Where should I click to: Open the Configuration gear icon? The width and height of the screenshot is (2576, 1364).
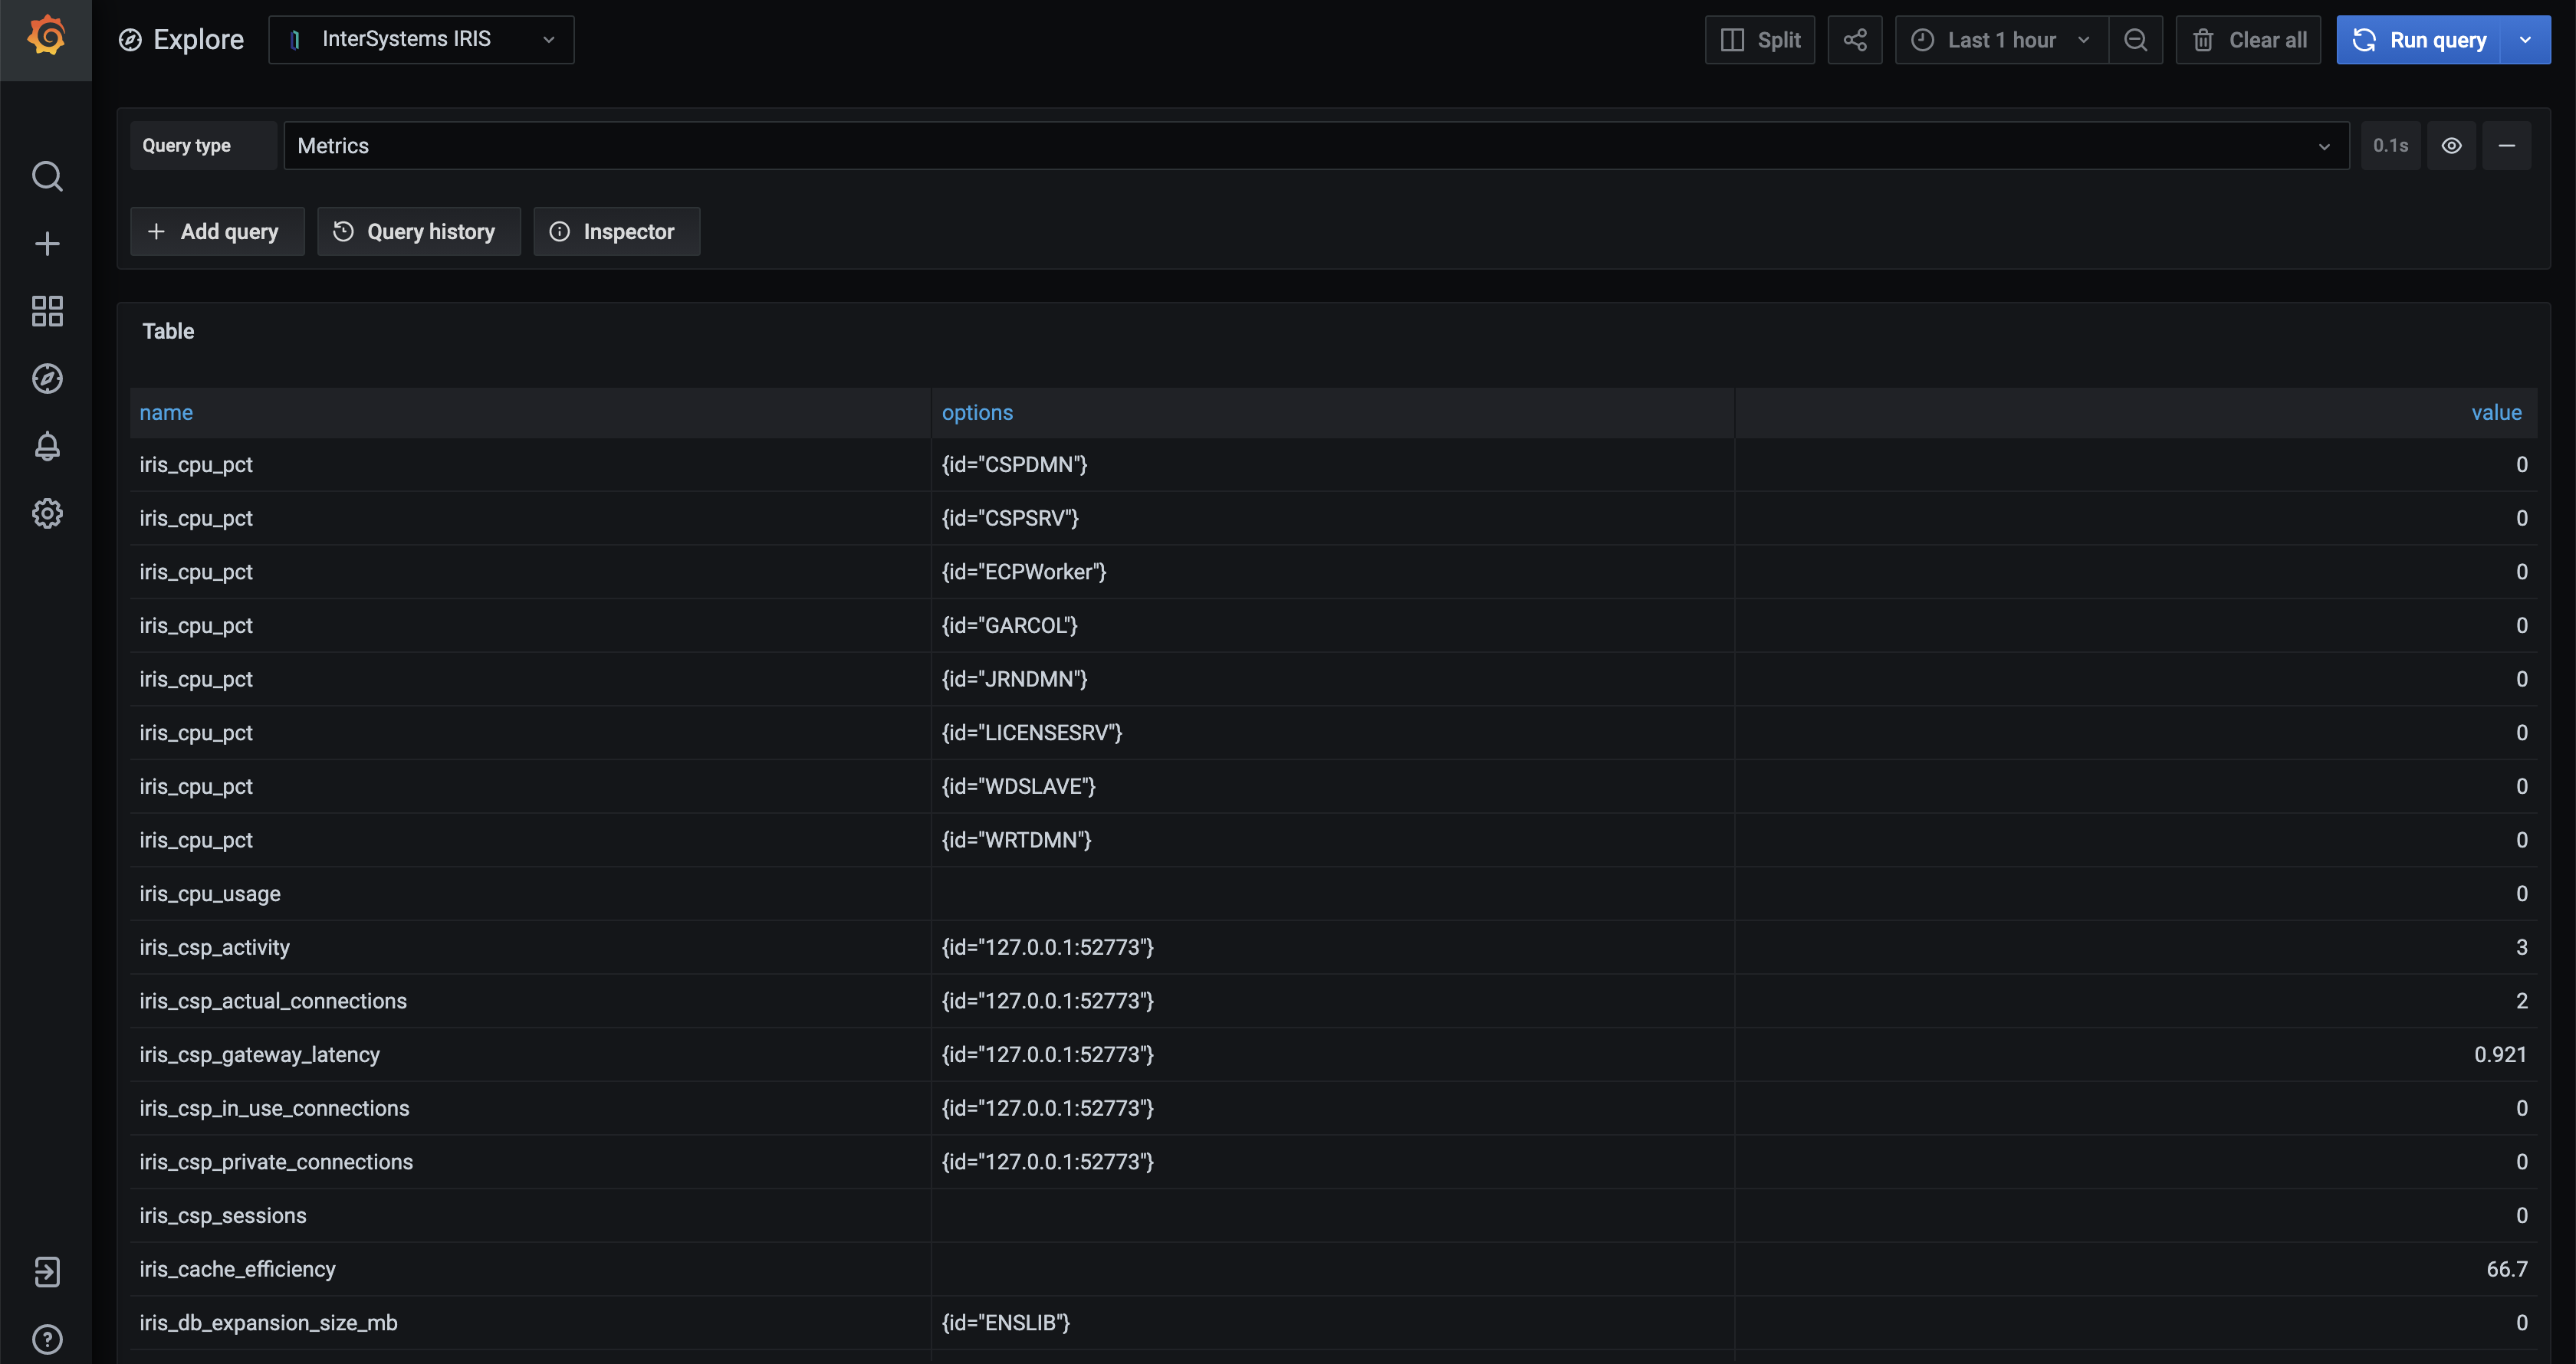[x=47, y=513]
